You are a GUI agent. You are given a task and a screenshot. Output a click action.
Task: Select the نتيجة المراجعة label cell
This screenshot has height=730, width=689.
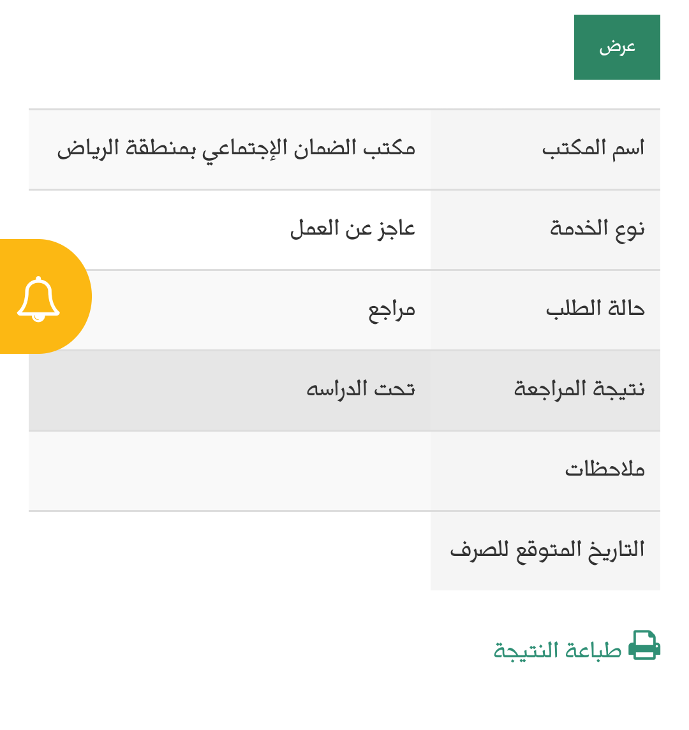point(545,391)
